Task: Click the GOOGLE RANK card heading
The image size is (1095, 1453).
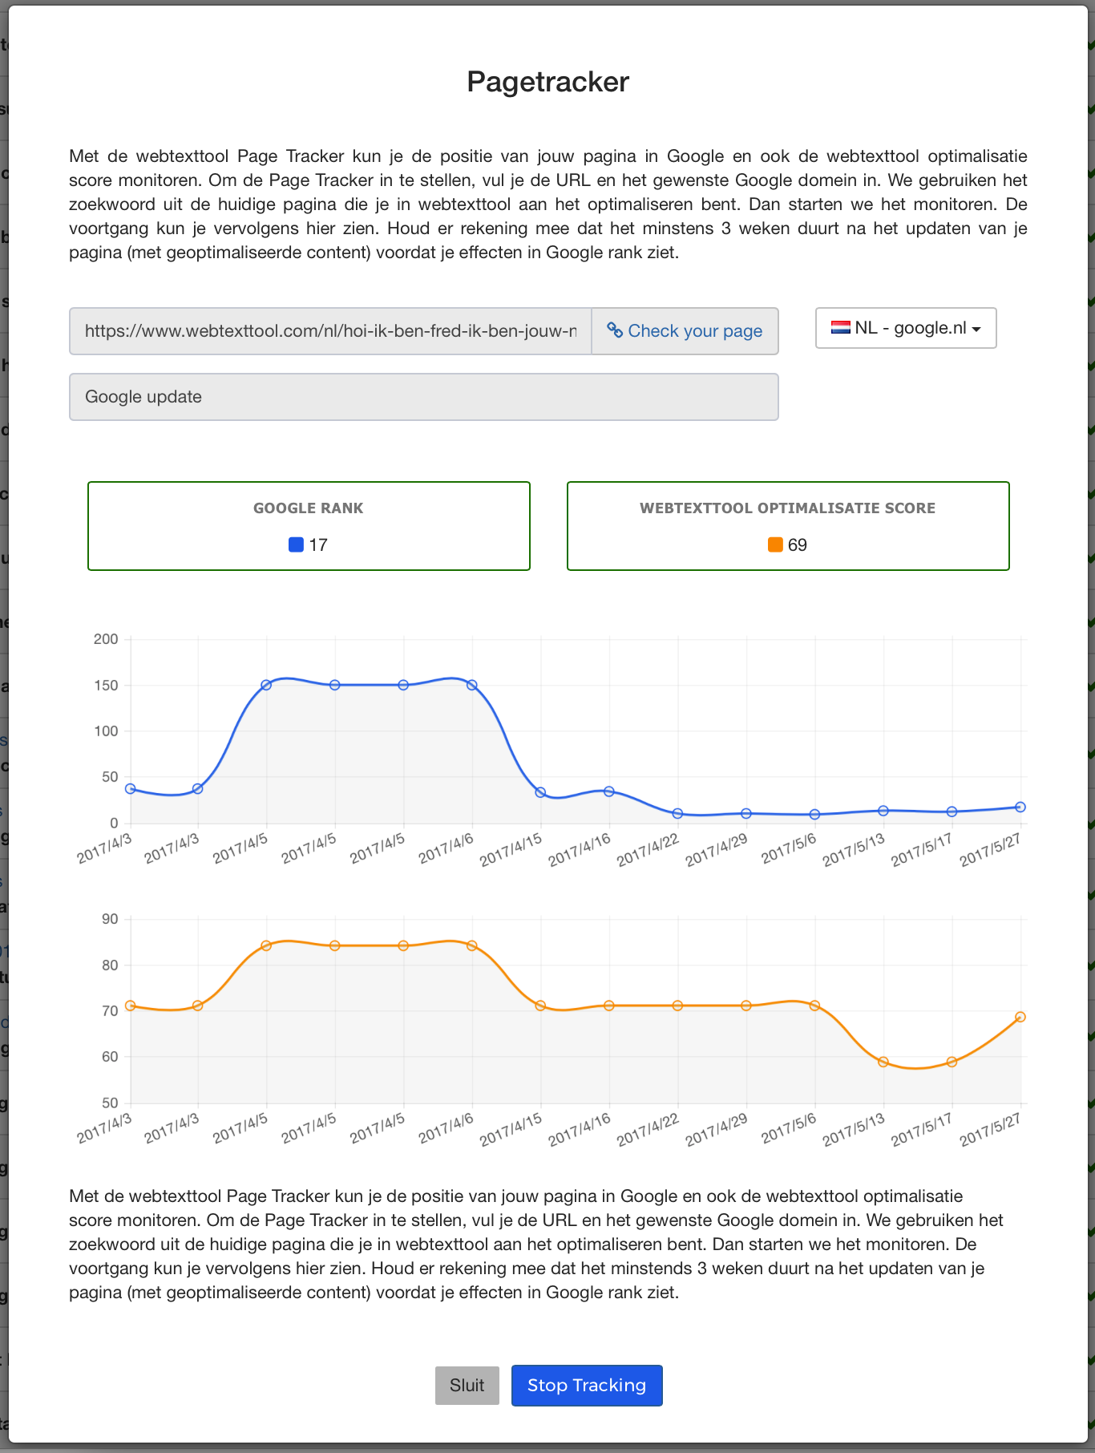Action: 309,508
